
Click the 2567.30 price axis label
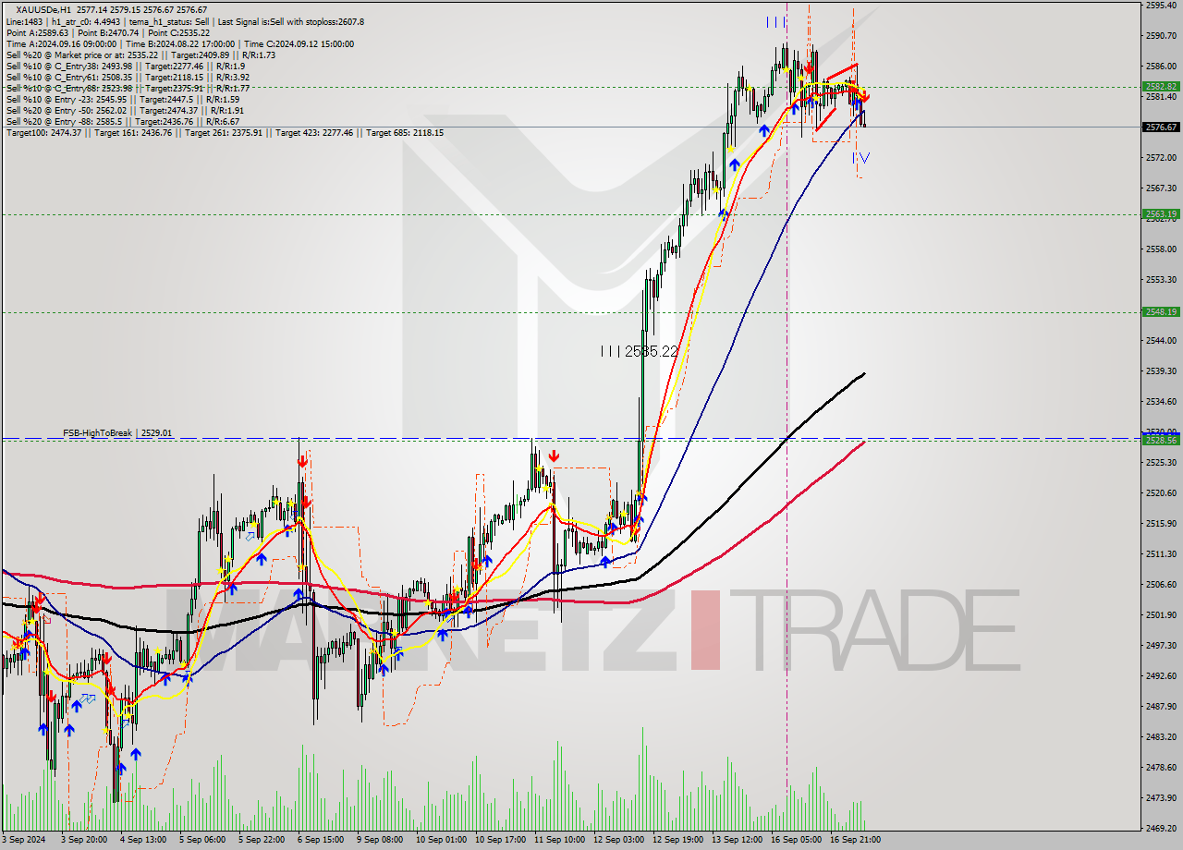pyautogui.click(x=1161, y=188)
